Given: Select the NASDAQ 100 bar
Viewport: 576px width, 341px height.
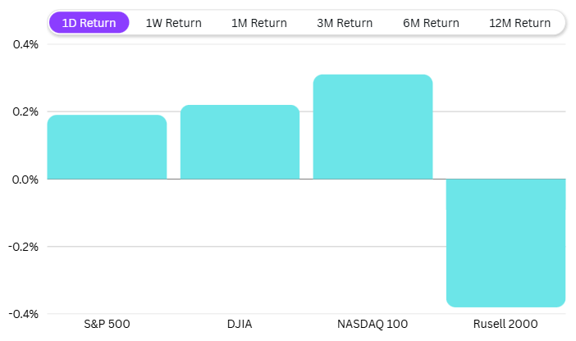Looking at the screenshot, I should 373,127.
